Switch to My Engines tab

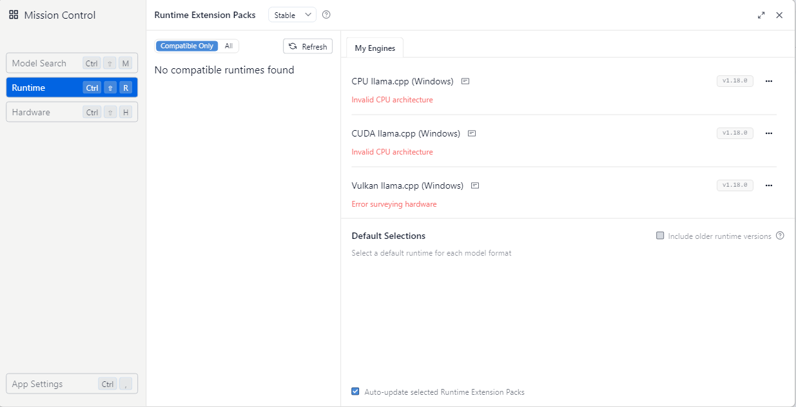coord(375,48)
